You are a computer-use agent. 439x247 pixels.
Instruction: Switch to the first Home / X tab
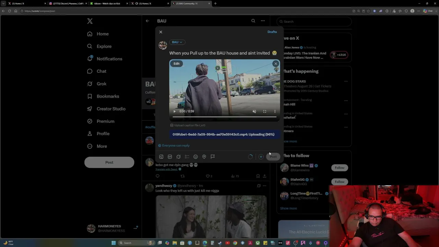[x=27, y=3]
